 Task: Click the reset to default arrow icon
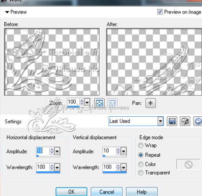point(198,121)
